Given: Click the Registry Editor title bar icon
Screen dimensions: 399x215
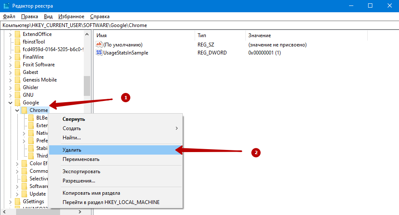Looking at the screenshot, I should click(x=6, y=5).
